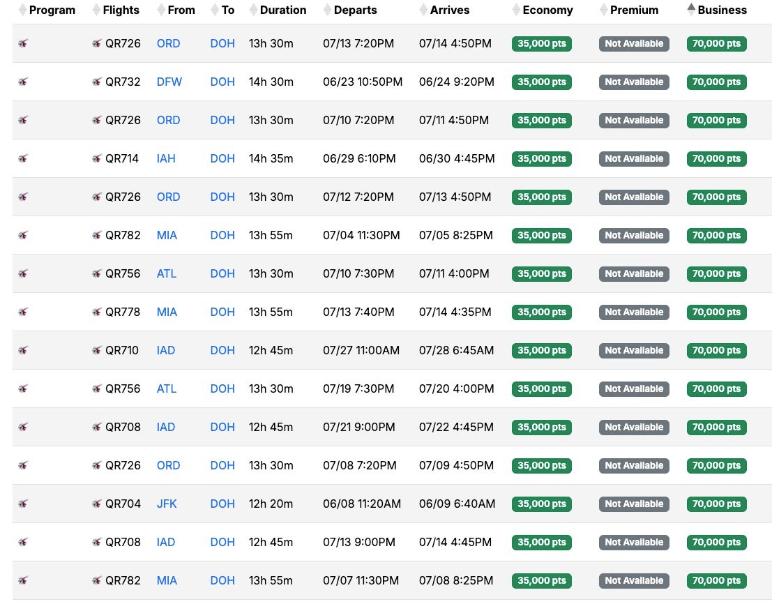
Task: Click Qatar Airways program logo in QR732 row
Action: (x=24, y=82)
